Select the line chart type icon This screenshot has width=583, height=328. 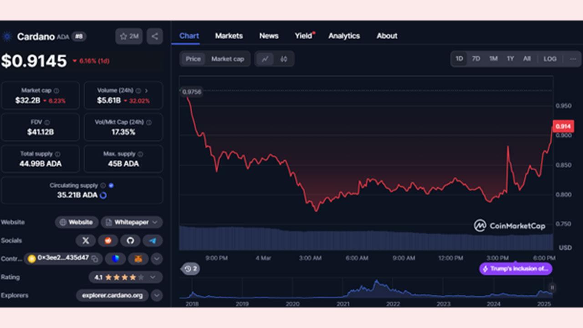click(265, 59)
